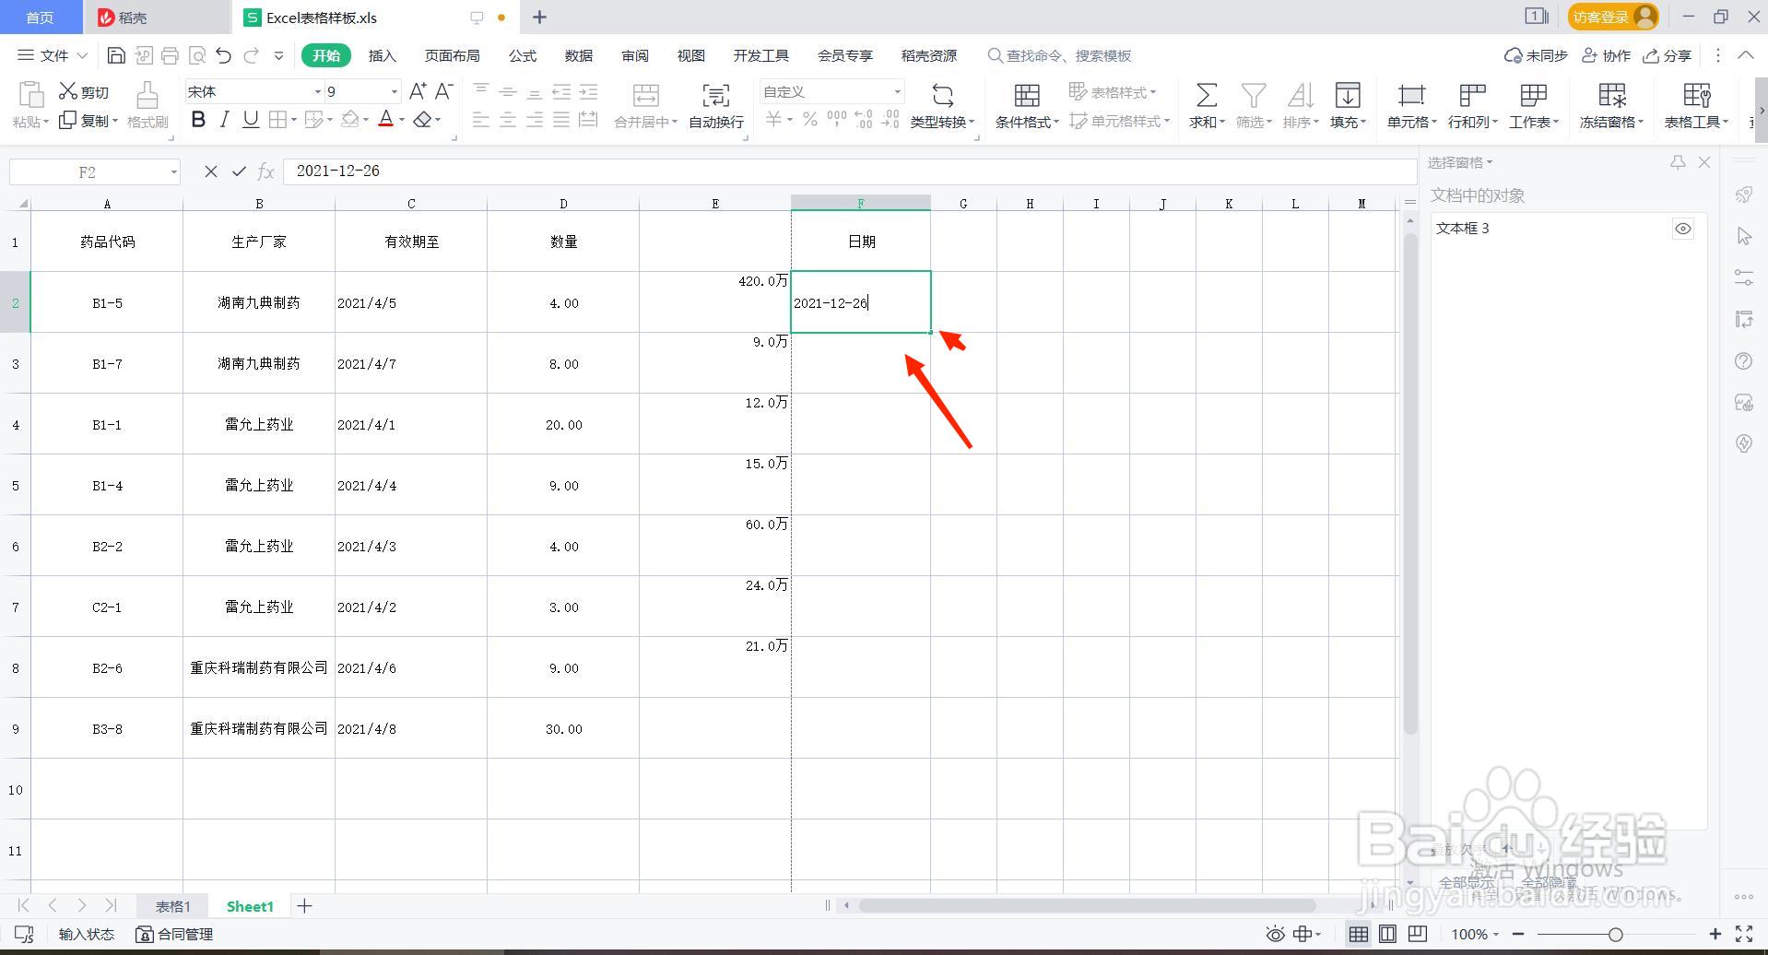1768x955 pixels.
Task: Open the 插入 ribbon tab
Action: (x=382, y=56)
